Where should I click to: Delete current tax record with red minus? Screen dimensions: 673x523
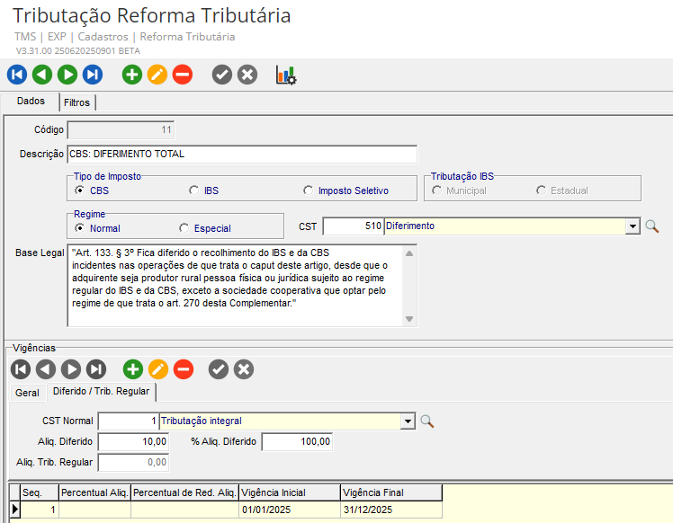[183, 75]
